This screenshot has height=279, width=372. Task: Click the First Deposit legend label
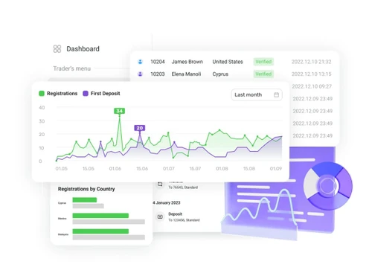105,94
